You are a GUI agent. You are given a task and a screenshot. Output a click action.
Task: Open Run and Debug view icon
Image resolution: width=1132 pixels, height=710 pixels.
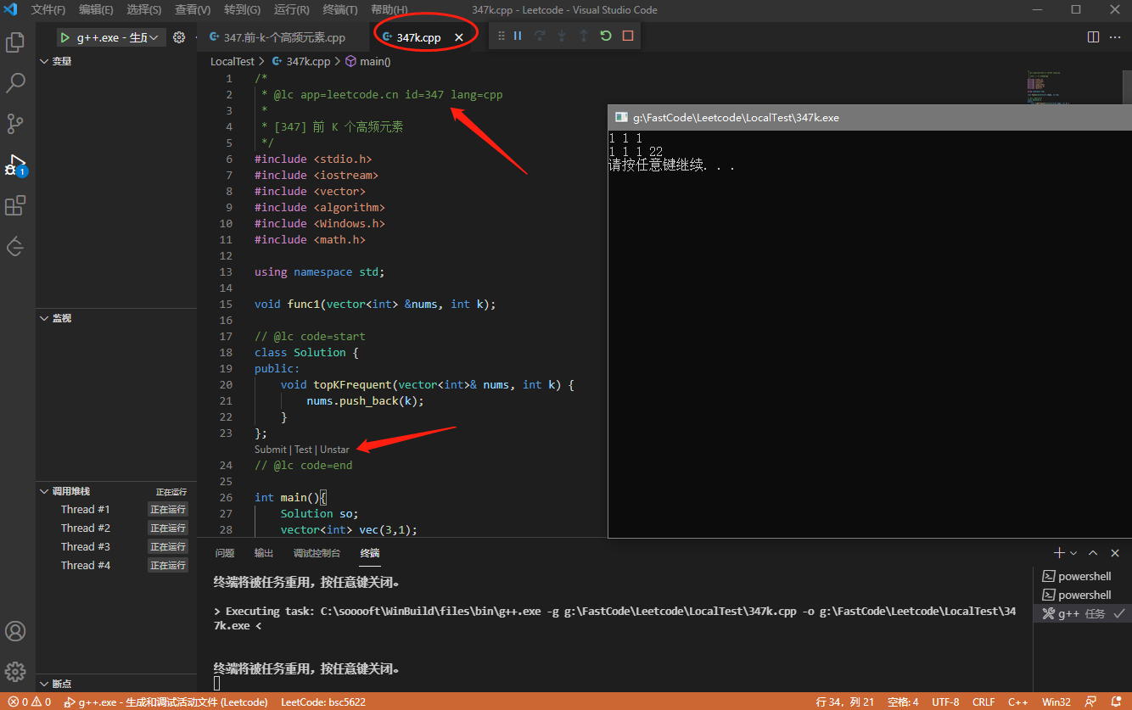15,165
